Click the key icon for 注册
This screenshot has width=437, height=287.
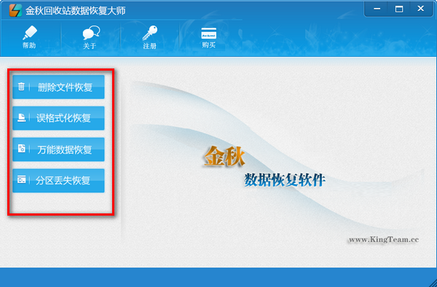150,34
